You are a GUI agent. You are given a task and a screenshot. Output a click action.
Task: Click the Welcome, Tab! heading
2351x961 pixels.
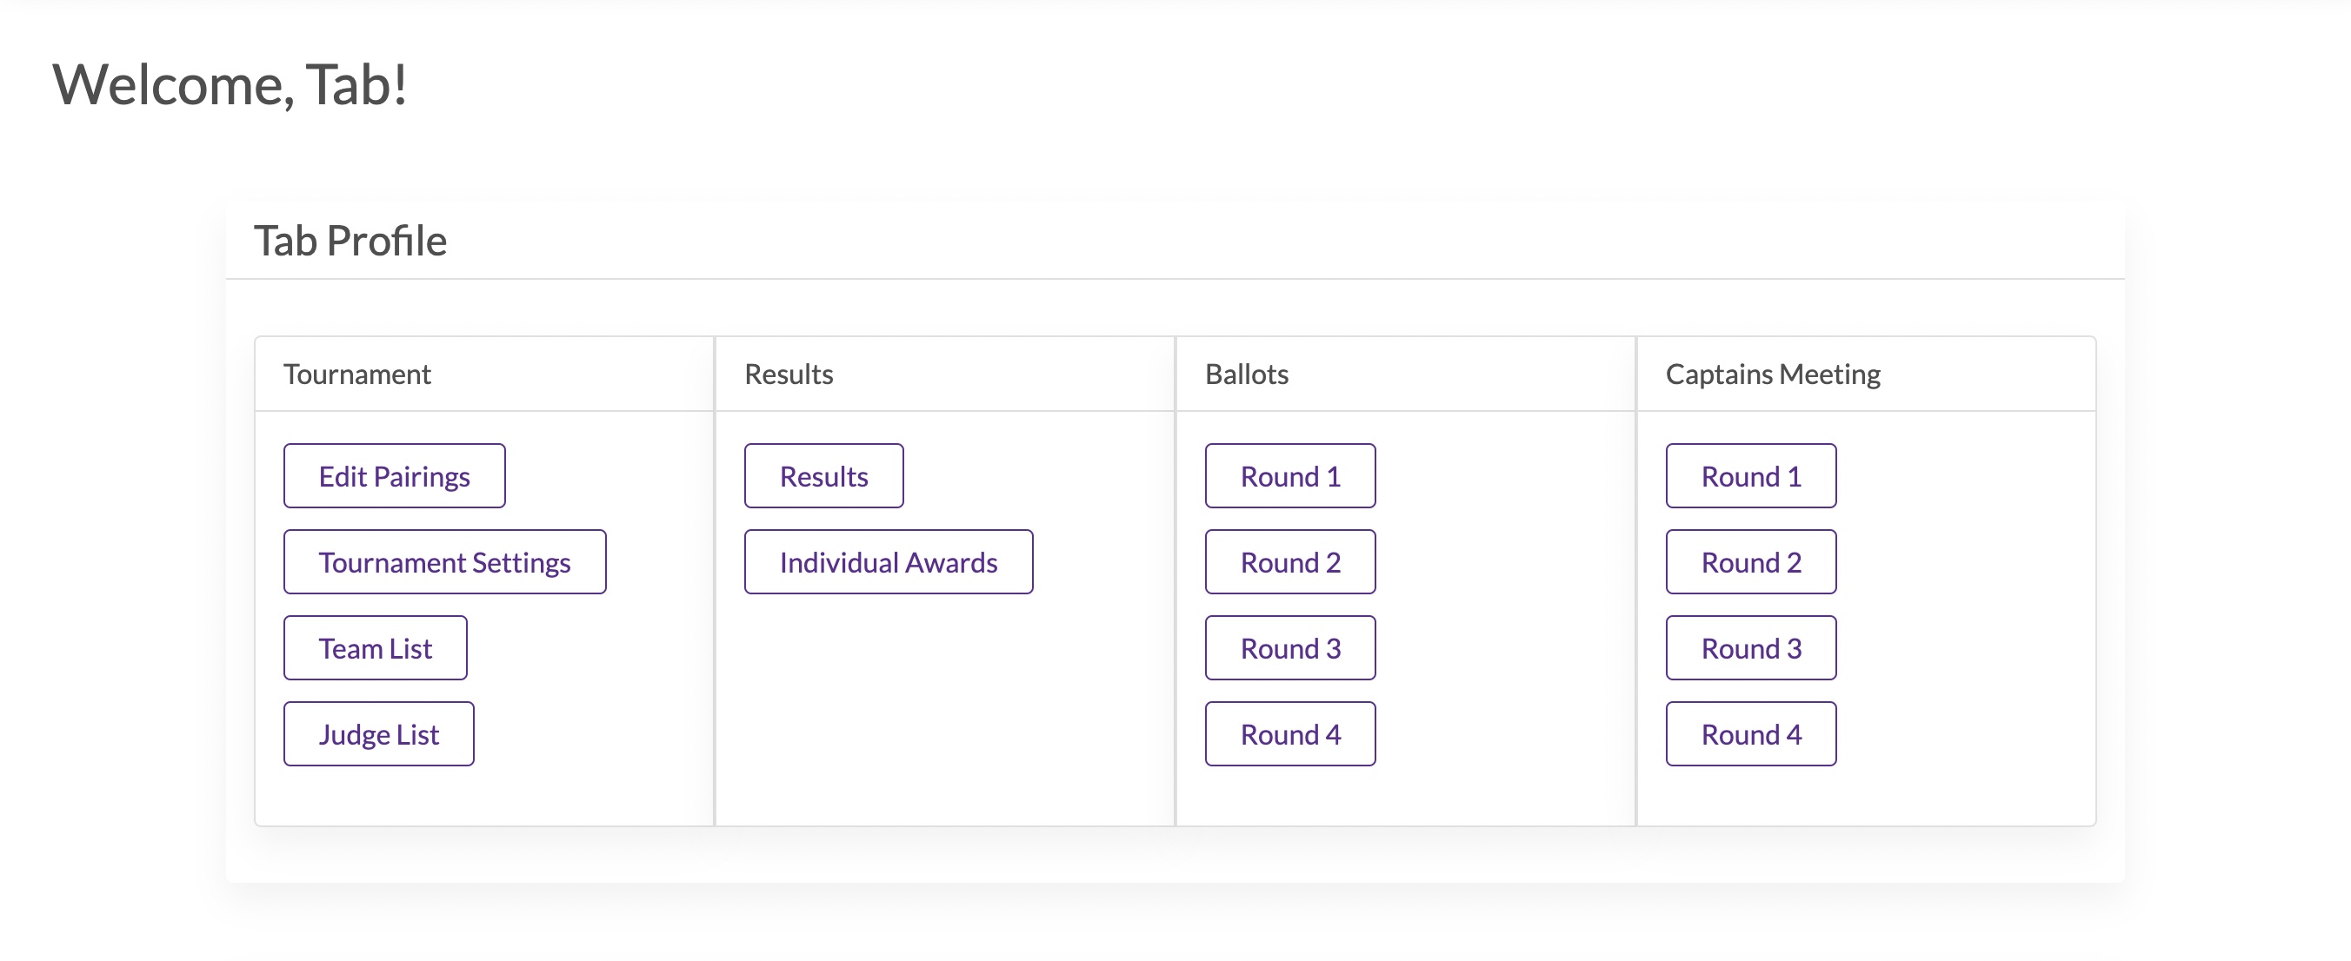click(230, 85)
